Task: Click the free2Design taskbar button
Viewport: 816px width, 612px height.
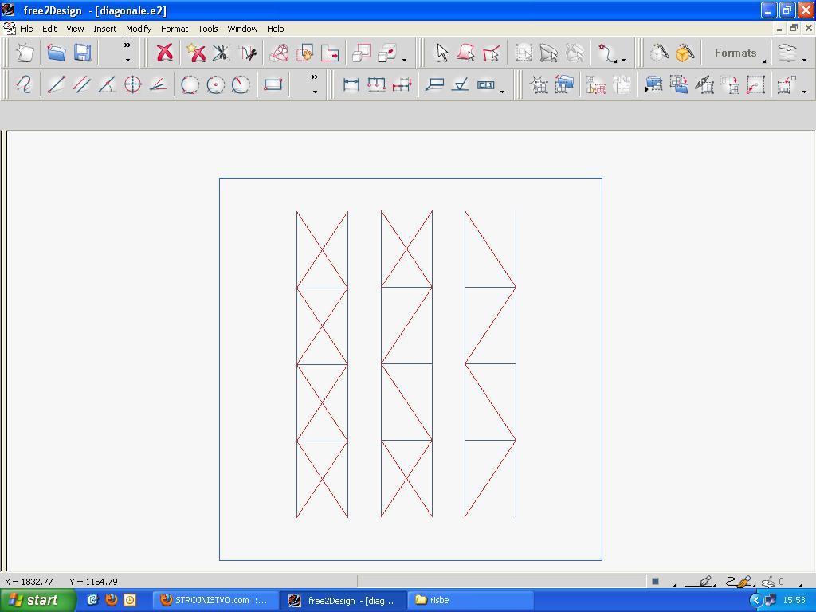Action: 343,601
